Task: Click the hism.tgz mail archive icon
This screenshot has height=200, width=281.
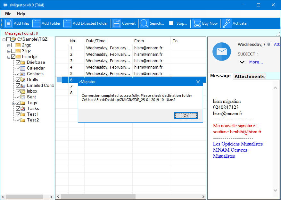Action: [18, 57]
